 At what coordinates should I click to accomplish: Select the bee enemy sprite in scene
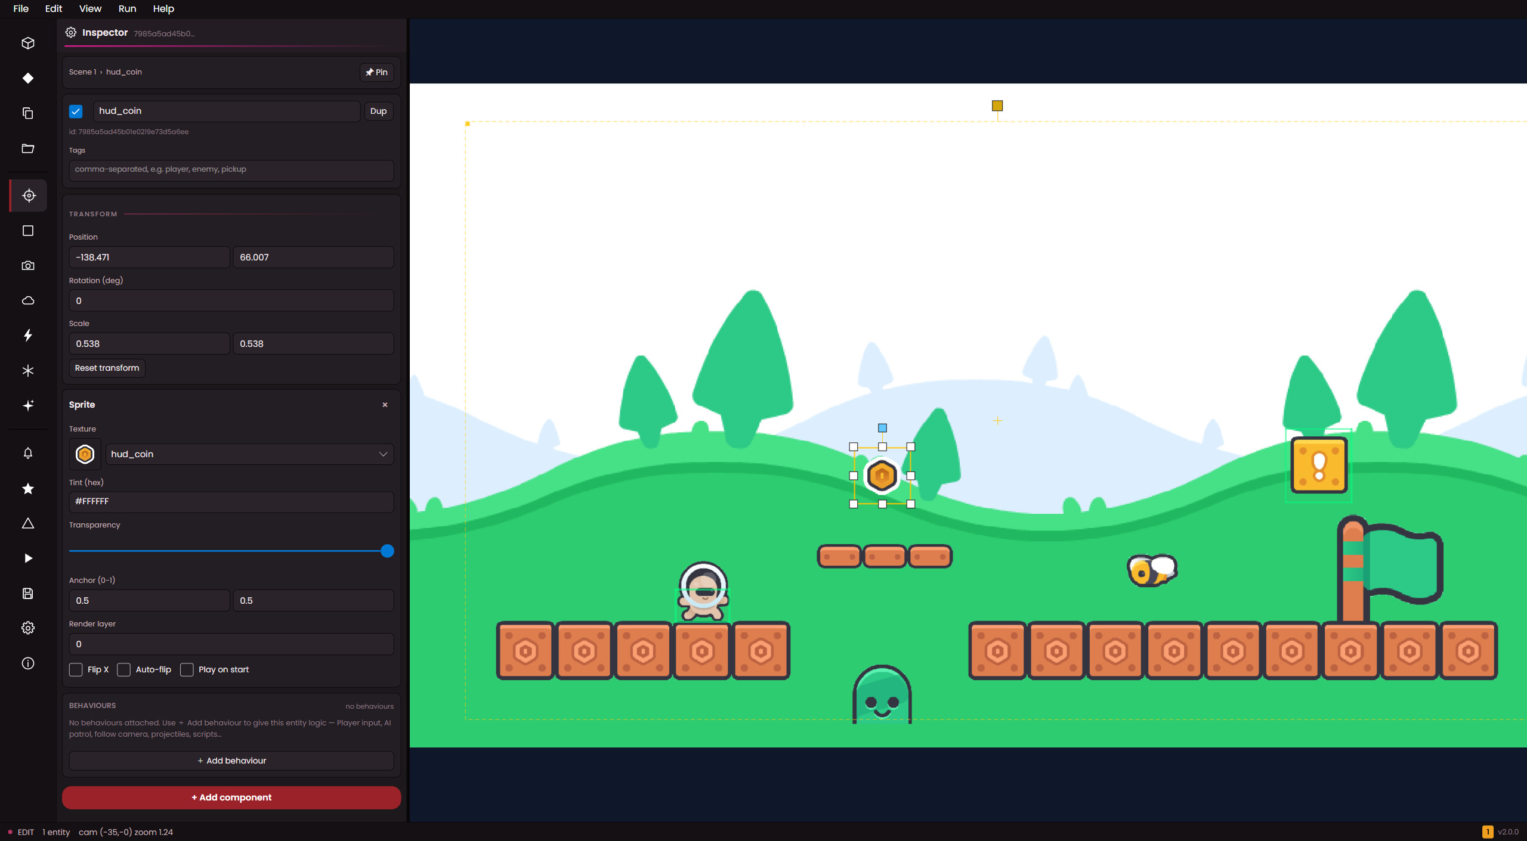coord(1152,570)
